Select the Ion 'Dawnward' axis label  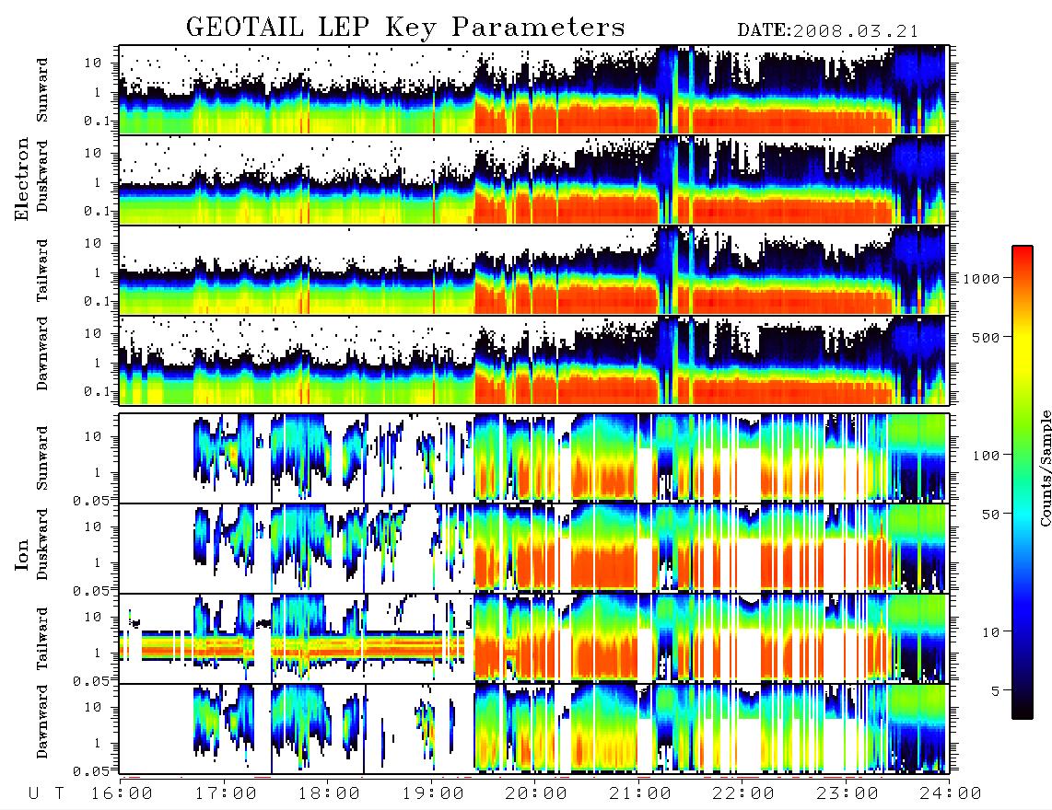coord(42,722)
